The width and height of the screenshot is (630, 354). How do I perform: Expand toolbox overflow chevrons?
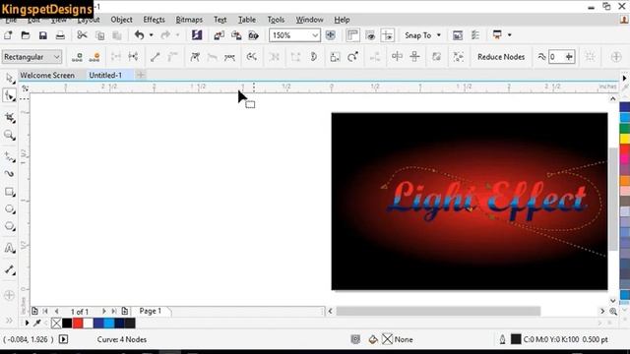[x=9, y=321]
